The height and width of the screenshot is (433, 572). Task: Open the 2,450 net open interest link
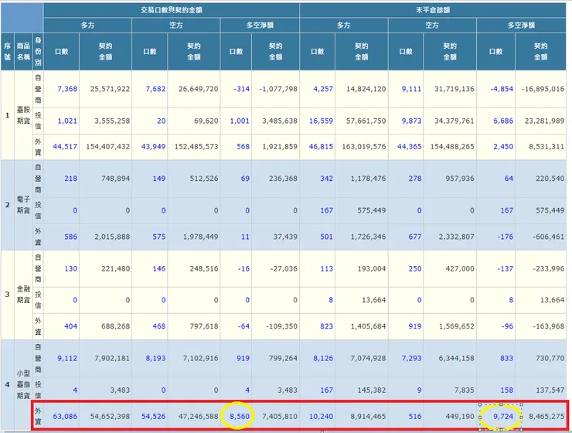coord(501,148)
